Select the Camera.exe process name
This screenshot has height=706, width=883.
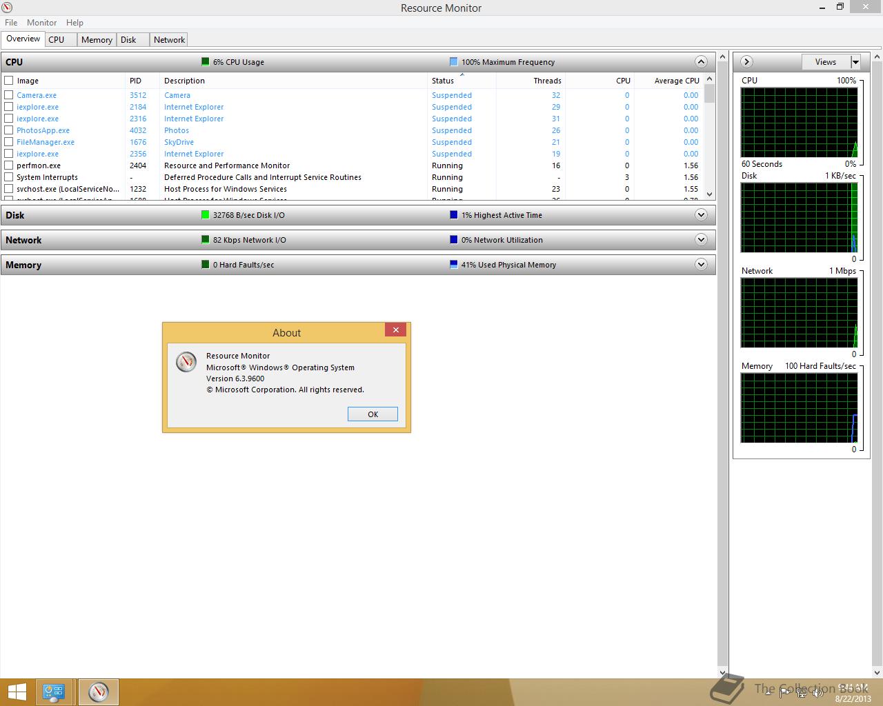[37, 95]
